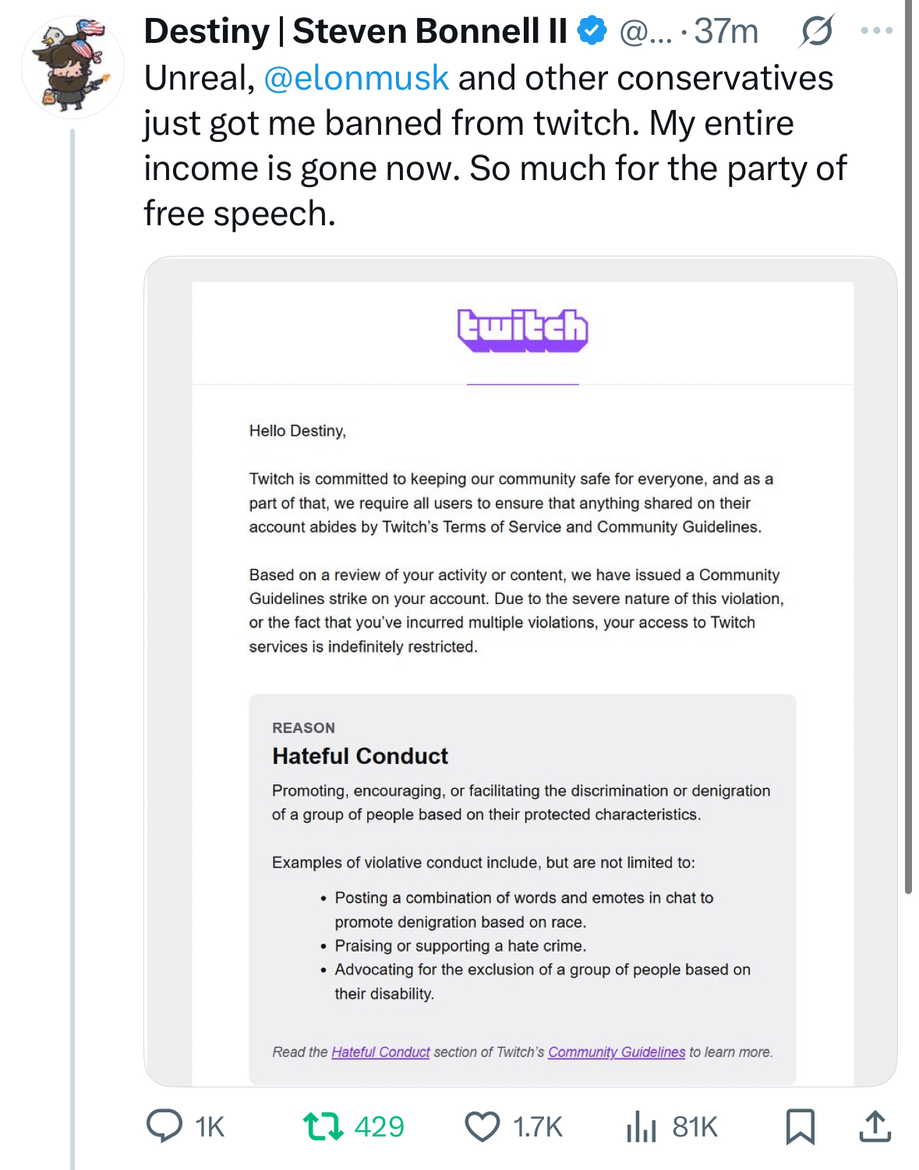919x1170 pixels.
Task: Click the Twitch logo in the image
Action: pos(522,329)
